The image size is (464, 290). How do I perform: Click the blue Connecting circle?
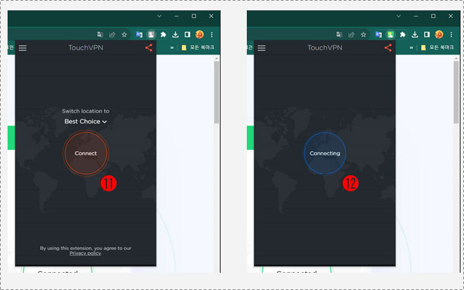(325, 153)
